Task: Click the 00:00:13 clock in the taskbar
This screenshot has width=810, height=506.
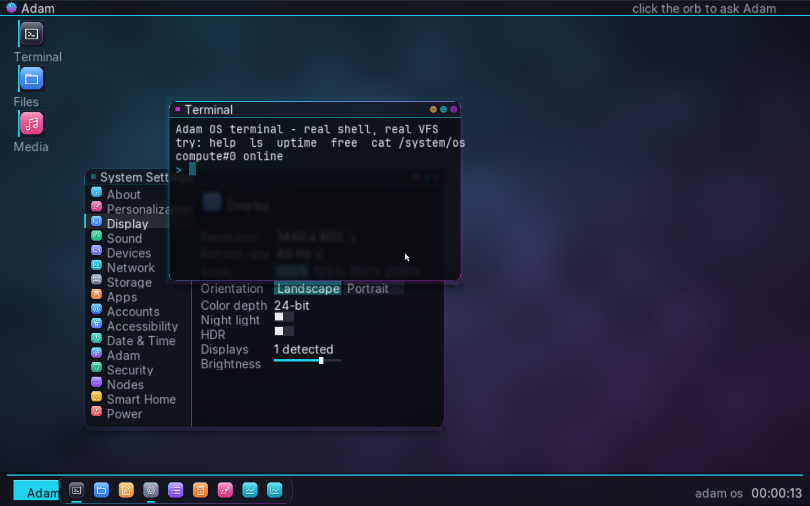Action: point(776,493)
